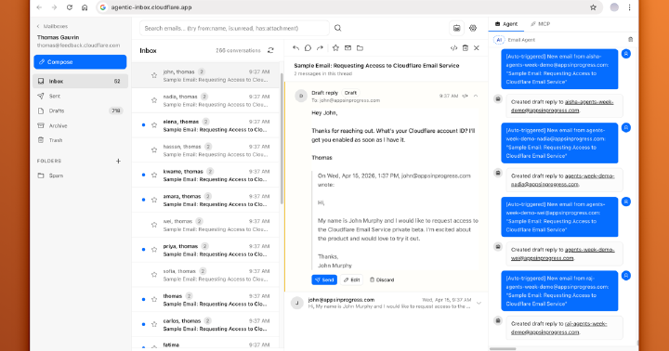Add a new folder with plus icon
Viewport: 669px width, 351px height.
click(x=118, y=162)
